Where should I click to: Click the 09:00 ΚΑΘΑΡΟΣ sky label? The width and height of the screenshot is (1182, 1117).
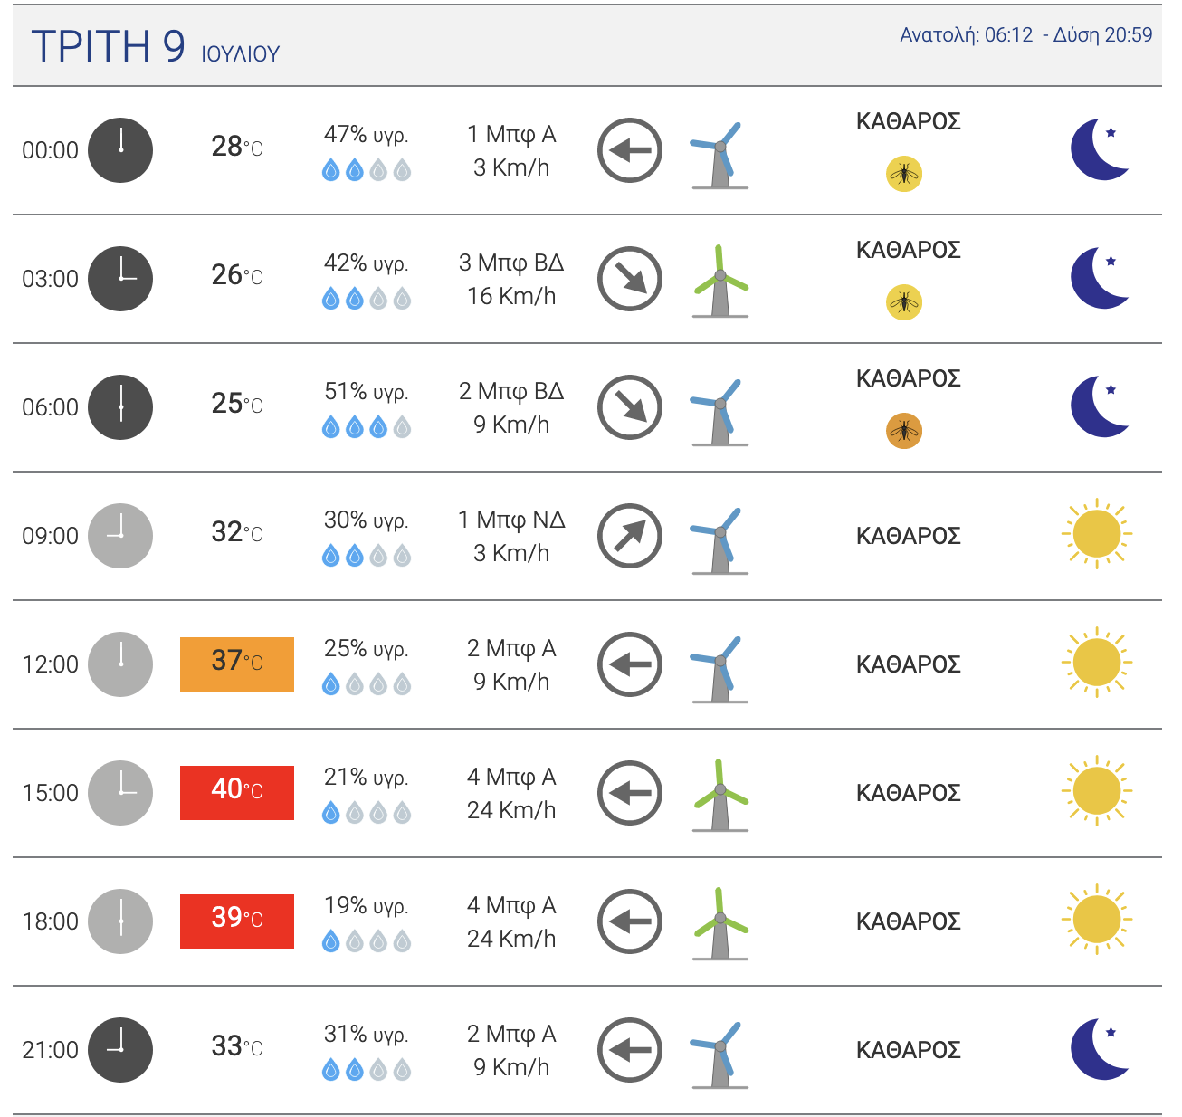908,536
